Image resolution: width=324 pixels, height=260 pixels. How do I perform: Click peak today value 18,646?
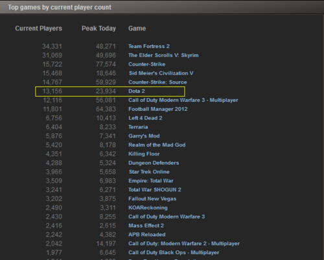106,73
